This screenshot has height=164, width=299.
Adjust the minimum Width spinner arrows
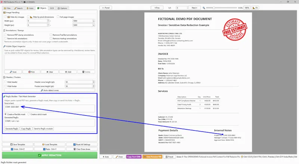[x=48, y=21]
